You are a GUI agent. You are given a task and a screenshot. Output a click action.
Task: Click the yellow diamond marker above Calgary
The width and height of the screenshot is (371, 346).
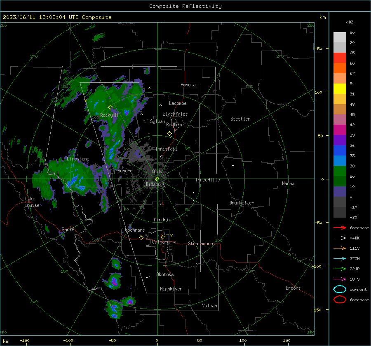click(x=163, y=237)
